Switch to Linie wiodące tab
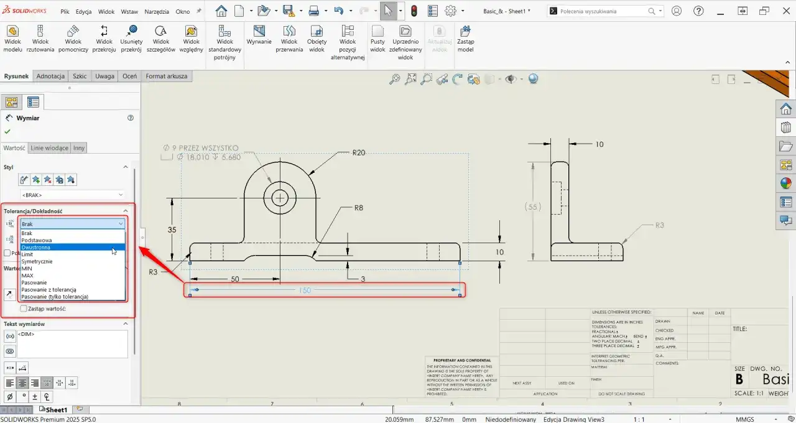Viewport: 796px width, 423px height. click(49, 148)
